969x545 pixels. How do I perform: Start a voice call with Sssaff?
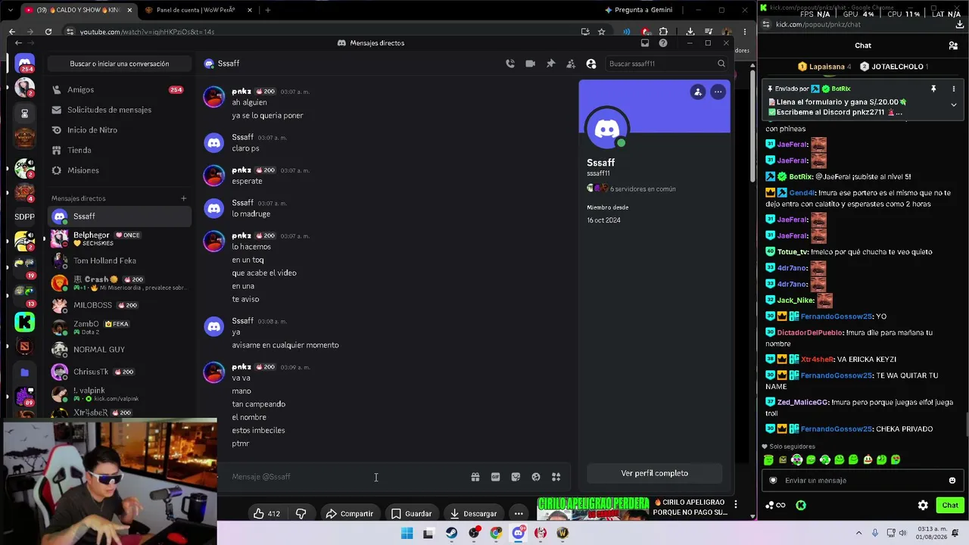pos(510,64)
